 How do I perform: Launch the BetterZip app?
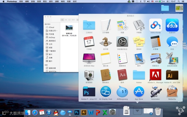pos(172,92)
